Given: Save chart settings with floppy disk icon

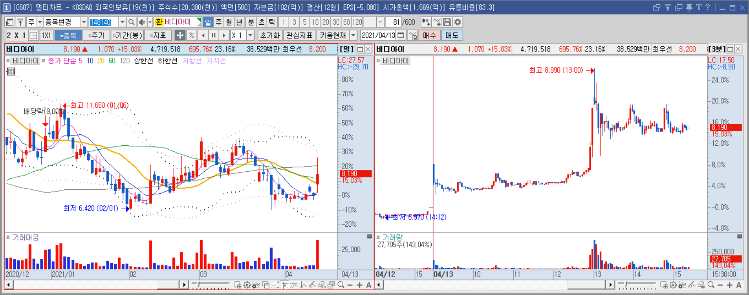Looking at the screenshot, I should coord(447,22).
